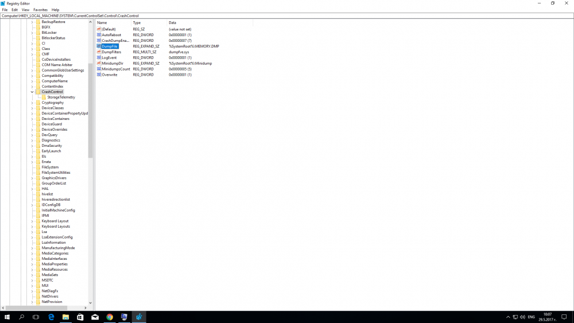Viewport: 574px width, 323px height.
Task: Click the registry path address bar
Action: coord(286,15)
